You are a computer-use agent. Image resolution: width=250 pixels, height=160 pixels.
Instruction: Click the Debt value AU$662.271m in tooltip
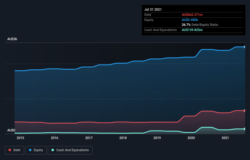(x=192, y=15)
